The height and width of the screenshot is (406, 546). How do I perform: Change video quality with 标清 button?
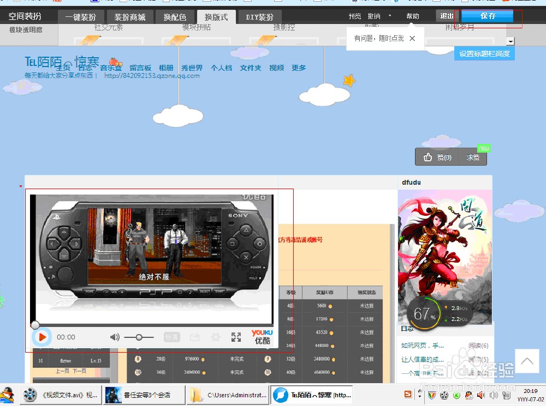[x=171, y=337]
